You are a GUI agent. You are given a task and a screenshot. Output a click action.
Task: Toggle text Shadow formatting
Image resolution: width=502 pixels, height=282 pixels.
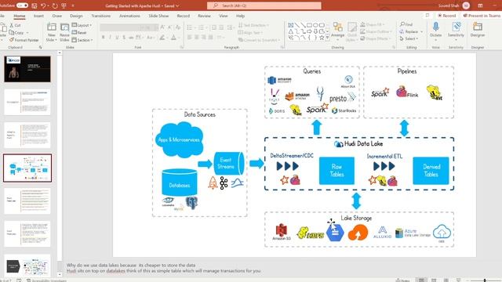124,38
